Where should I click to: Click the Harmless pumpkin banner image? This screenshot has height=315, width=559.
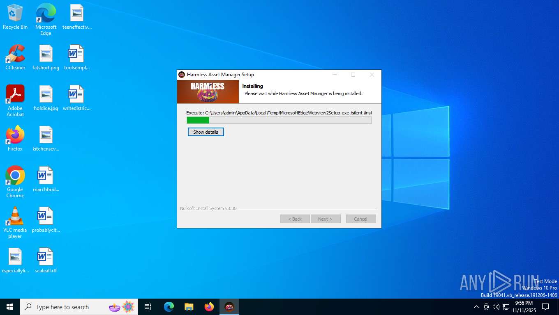pos(208,92)
